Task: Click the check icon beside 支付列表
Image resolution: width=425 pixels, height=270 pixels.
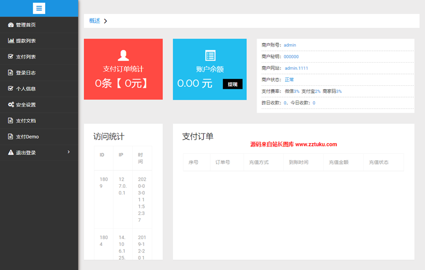Action: coord(11,56)
